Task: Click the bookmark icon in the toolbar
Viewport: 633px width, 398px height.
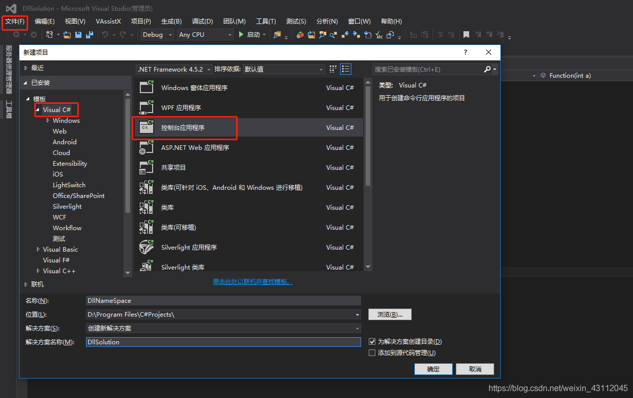Action: pyautogui.click(x=466, y=35)
